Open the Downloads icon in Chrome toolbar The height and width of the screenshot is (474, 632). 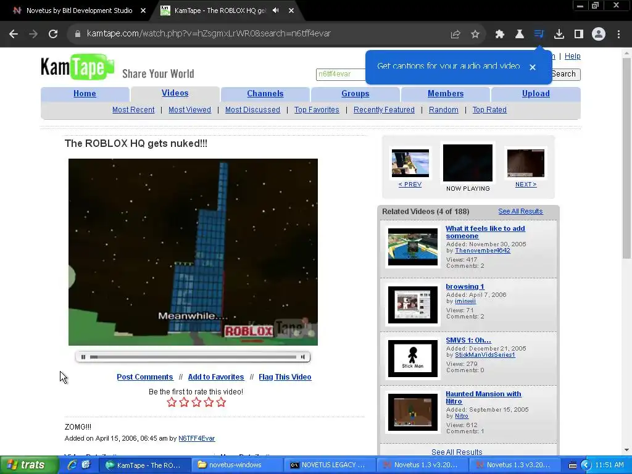pos(559,35)
